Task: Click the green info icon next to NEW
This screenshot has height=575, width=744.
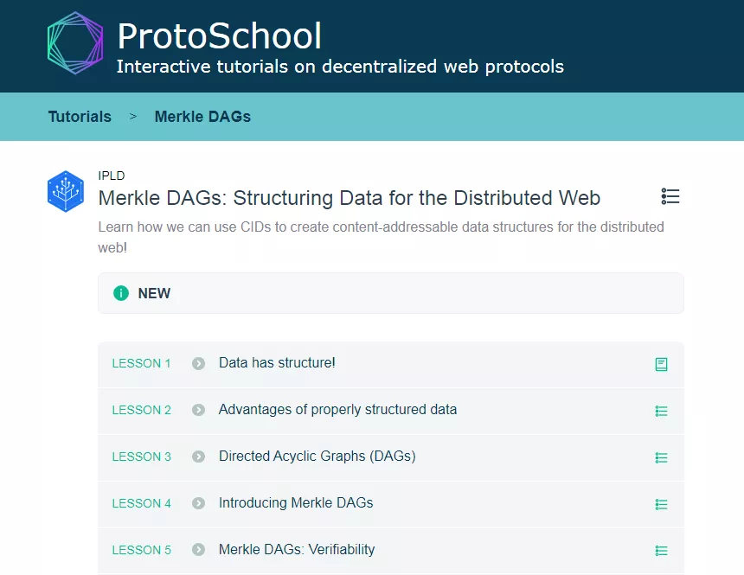Action: [121, 293]
